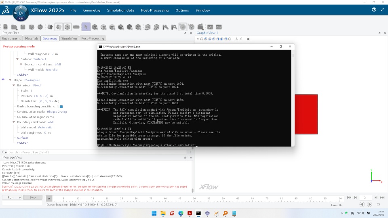
Task: Click the XFlow 3DS compass play logo
Action: 21,13
